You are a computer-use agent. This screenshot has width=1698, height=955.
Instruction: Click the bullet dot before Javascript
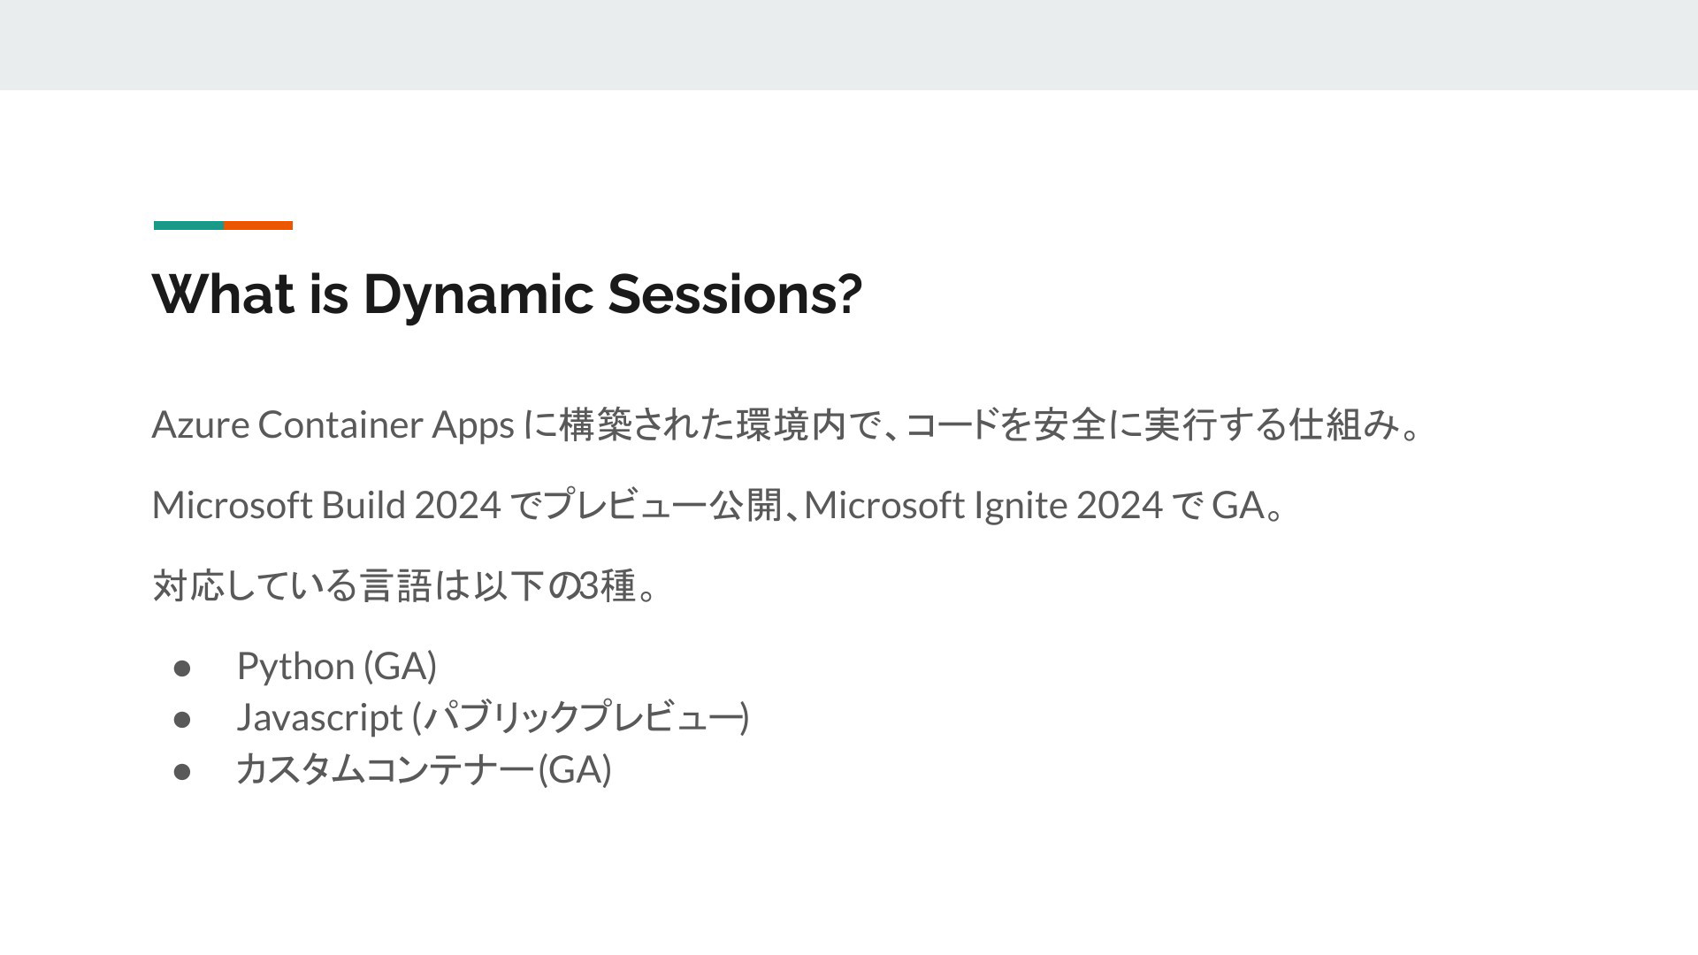[182, 719]
